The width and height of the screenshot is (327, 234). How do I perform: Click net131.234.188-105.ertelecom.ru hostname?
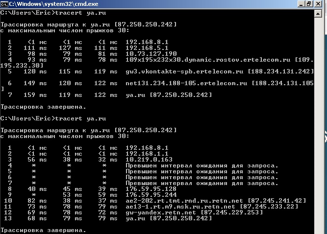[x=186, y=83]
